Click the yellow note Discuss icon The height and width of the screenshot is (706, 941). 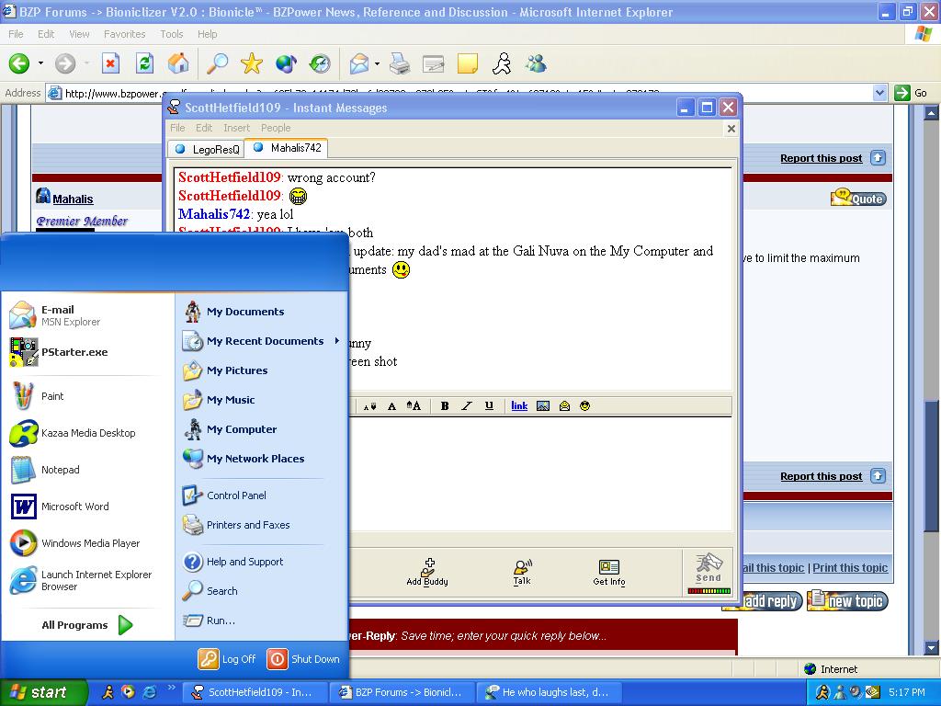pyautogui.click(x=468, y=63)
